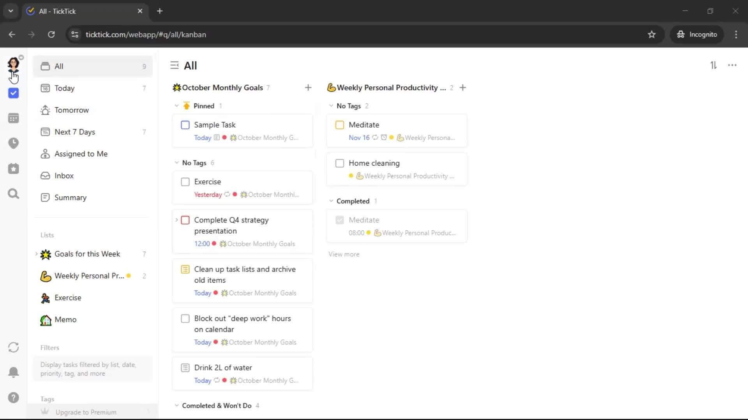Click the View more link

point(344,254)
